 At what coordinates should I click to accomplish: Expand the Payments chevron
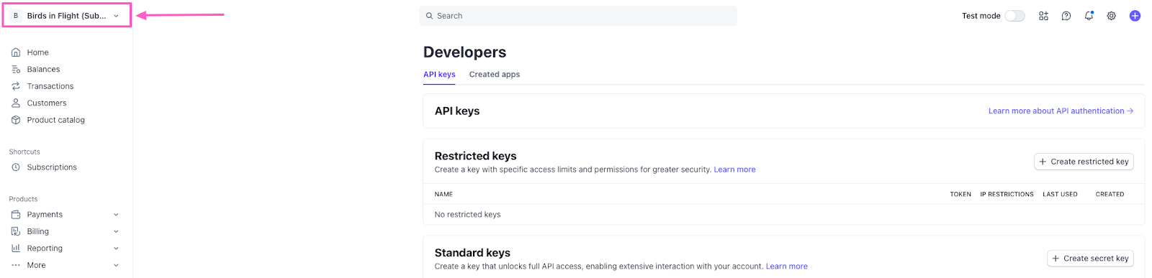[116, 215]
